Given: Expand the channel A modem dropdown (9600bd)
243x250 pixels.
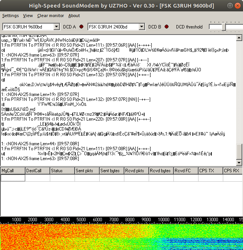Looking at the screenshot, I should 57,27.
